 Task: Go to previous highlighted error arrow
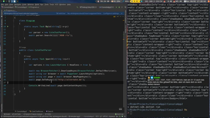[x=121, y=17]
